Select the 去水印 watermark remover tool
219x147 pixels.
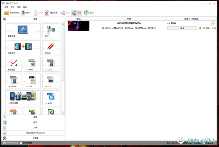pyautogui.click(x=51, y=48)
